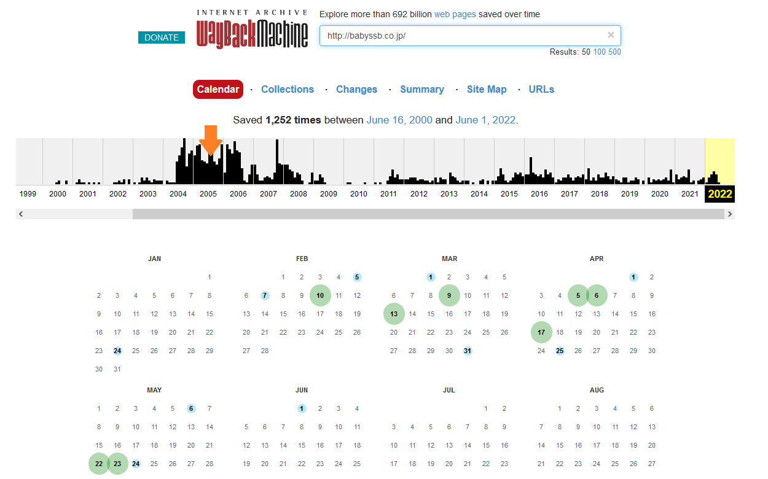Open the May 22 capture circle
The height and width of the screenshot is (479, 768).
99,464
